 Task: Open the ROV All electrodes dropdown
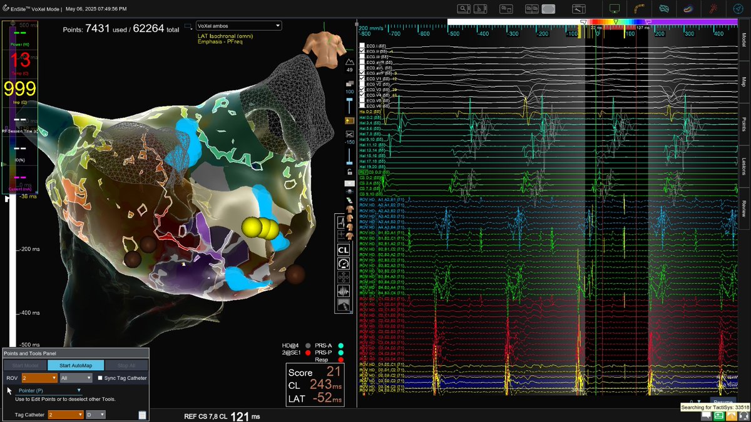tap(76, 378)
